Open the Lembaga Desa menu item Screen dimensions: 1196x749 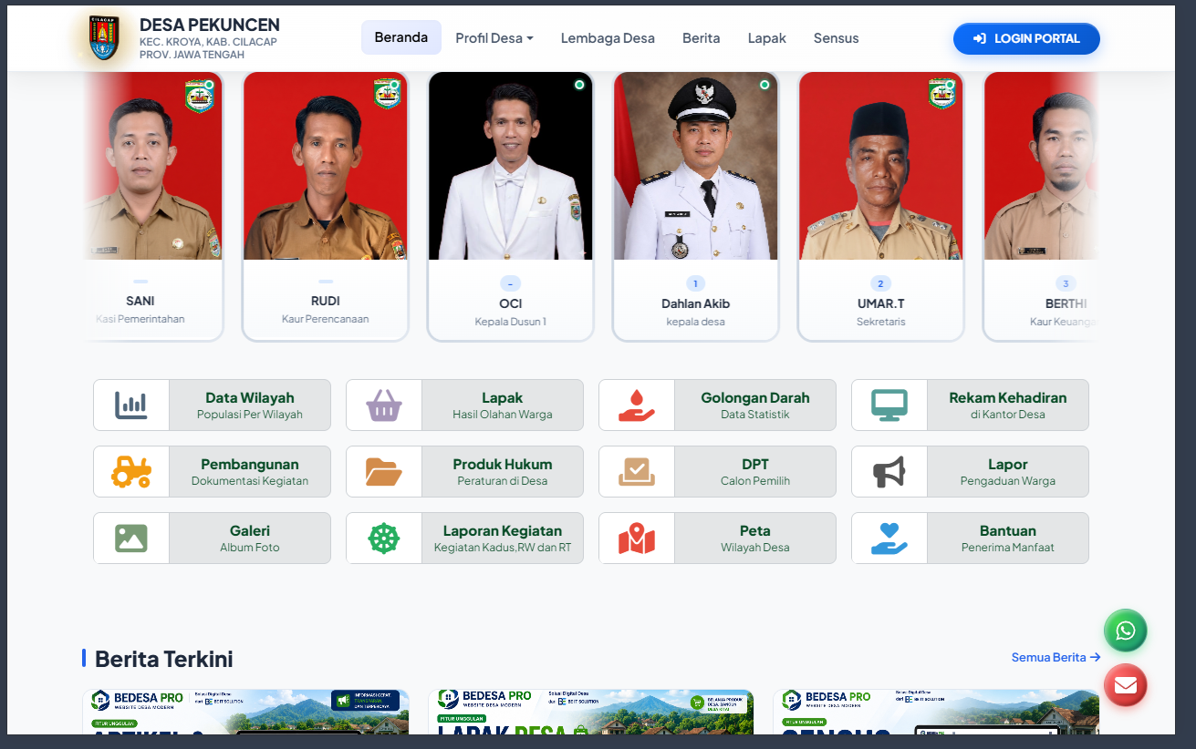click(x=608, y=38)
